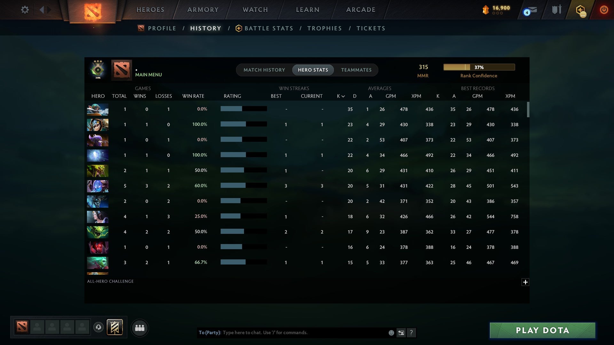Click the 16,900 shards amount
Viewport: 614px width, 345px height.
501,8
